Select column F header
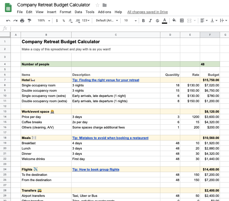The width and height of the screenshot is (229, 201). pos(210,35)
